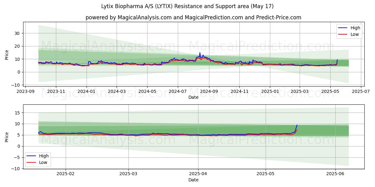This screenshot has width=375, height=187.
Task: Click 'High' legend entry in top chart
Action: click(355, 28)
